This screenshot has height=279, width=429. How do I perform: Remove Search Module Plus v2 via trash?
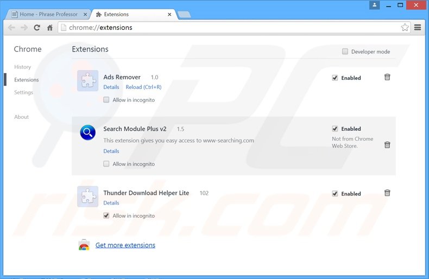coord(387,145)
